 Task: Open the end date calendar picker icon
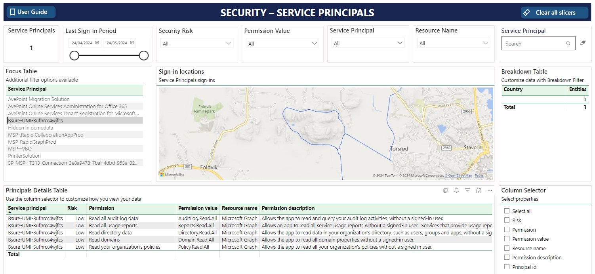tap(132, 43)
